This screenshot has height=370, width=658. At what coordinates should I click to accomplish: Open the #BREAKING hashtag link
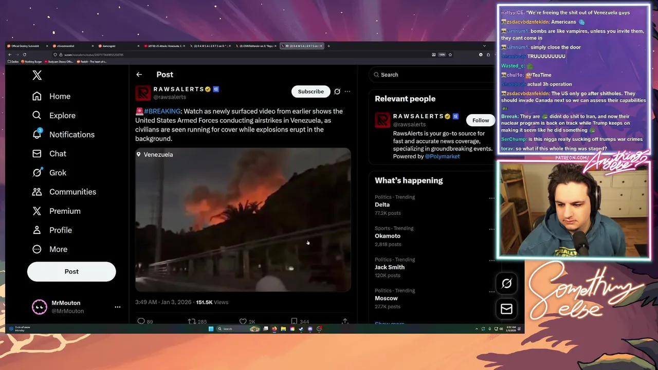(162, 111)
